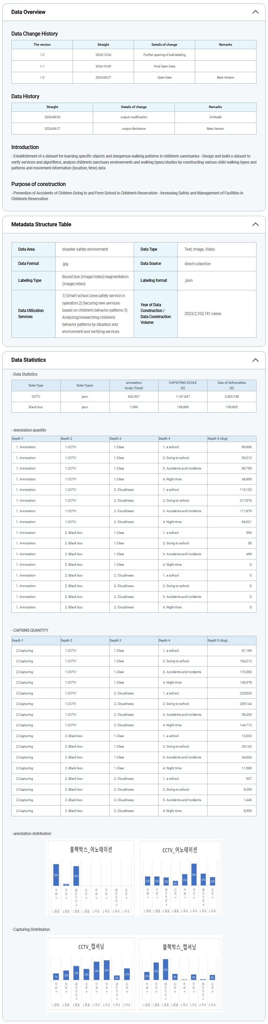Viewport: 268px width, 1024px height.
Task: Open the CCTV_어노테이션 chart image
Action: pos(180,877)
